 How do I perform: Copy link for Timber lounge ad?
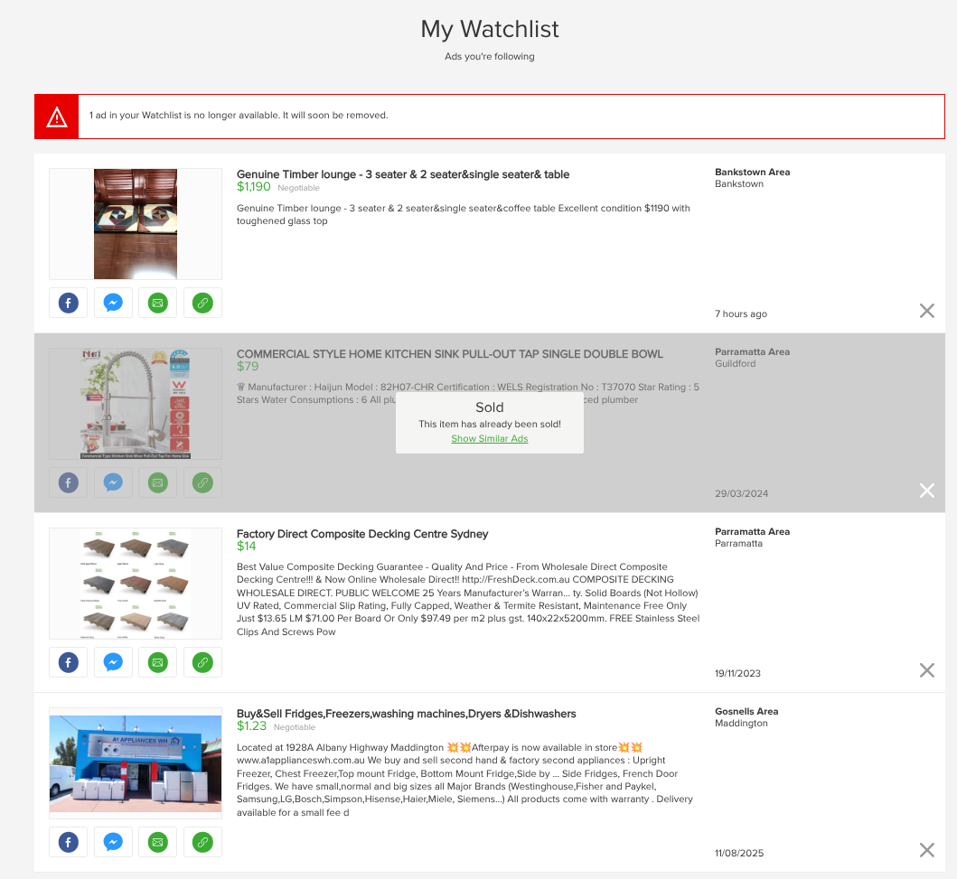(202, 303)
